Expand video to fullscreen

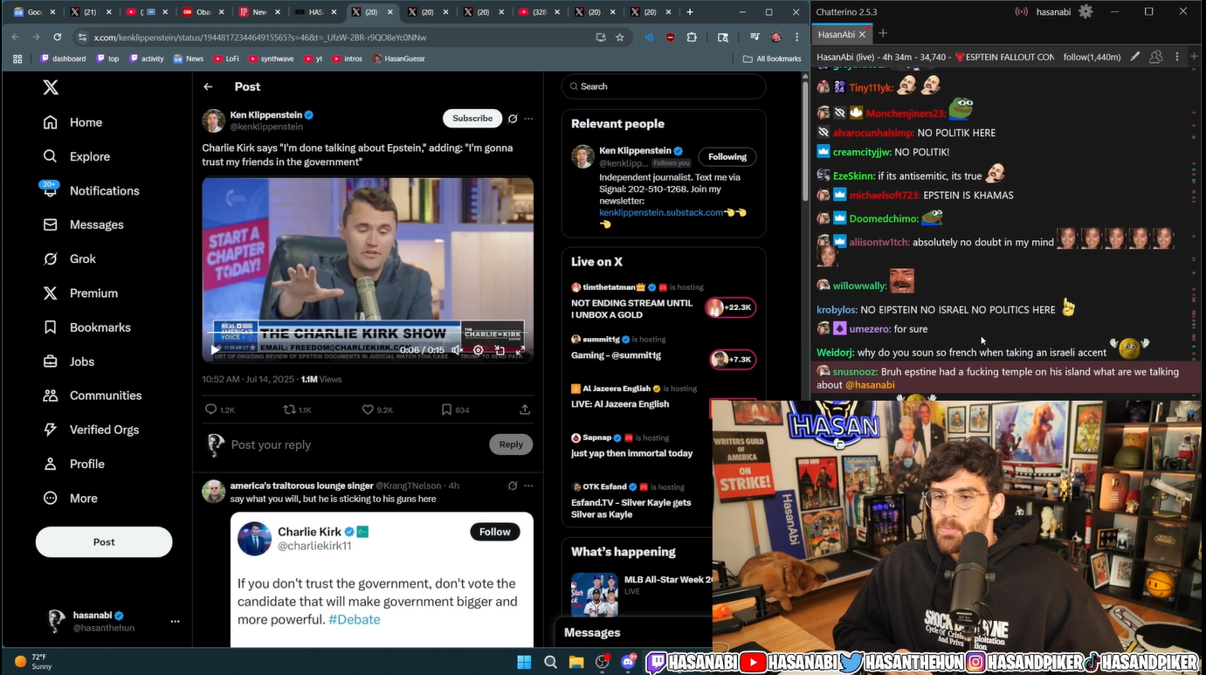(521, 349)
